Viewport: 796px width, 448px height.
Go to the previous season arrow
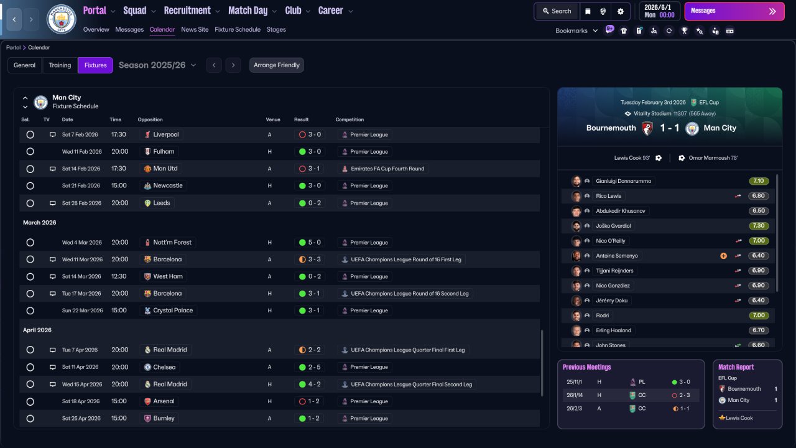pos(214,65)
